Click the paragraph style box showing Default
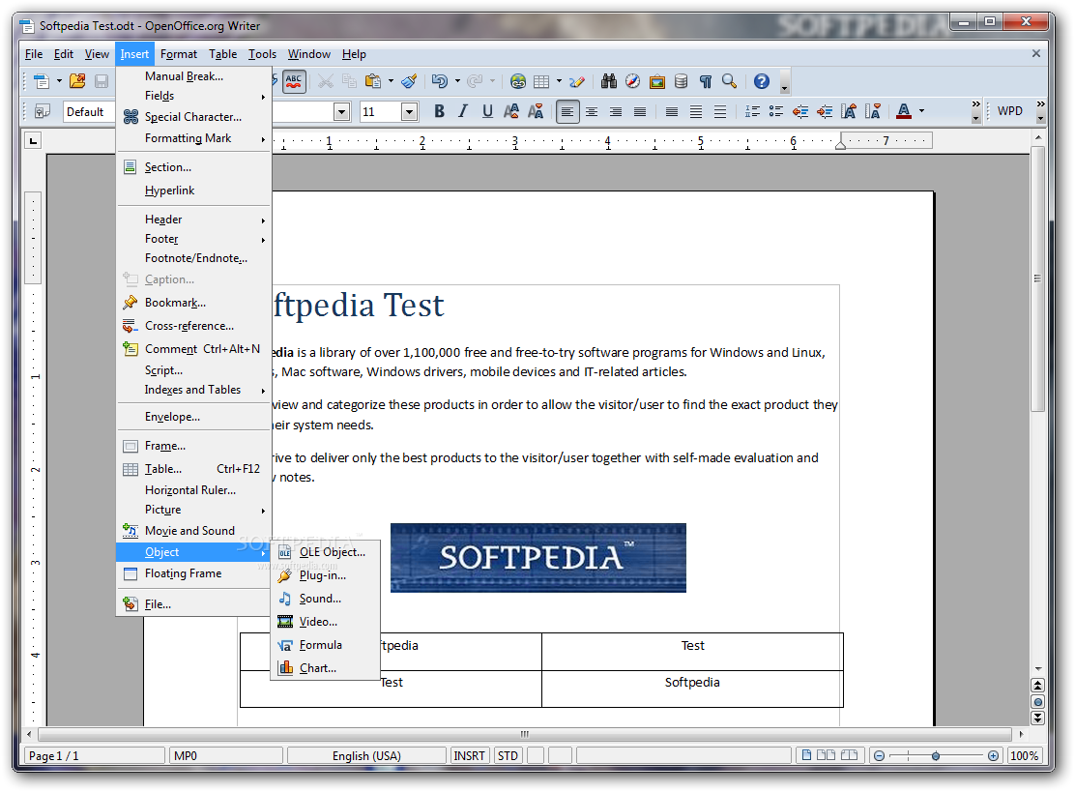Screen dimensions: 1075x792 click(x=88, y=112)
